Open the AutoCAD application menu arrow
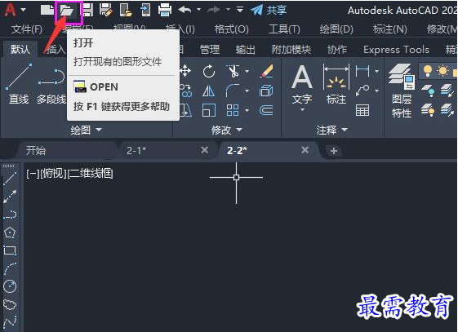The width and height of the screenshot is (458, 332). 23,10
